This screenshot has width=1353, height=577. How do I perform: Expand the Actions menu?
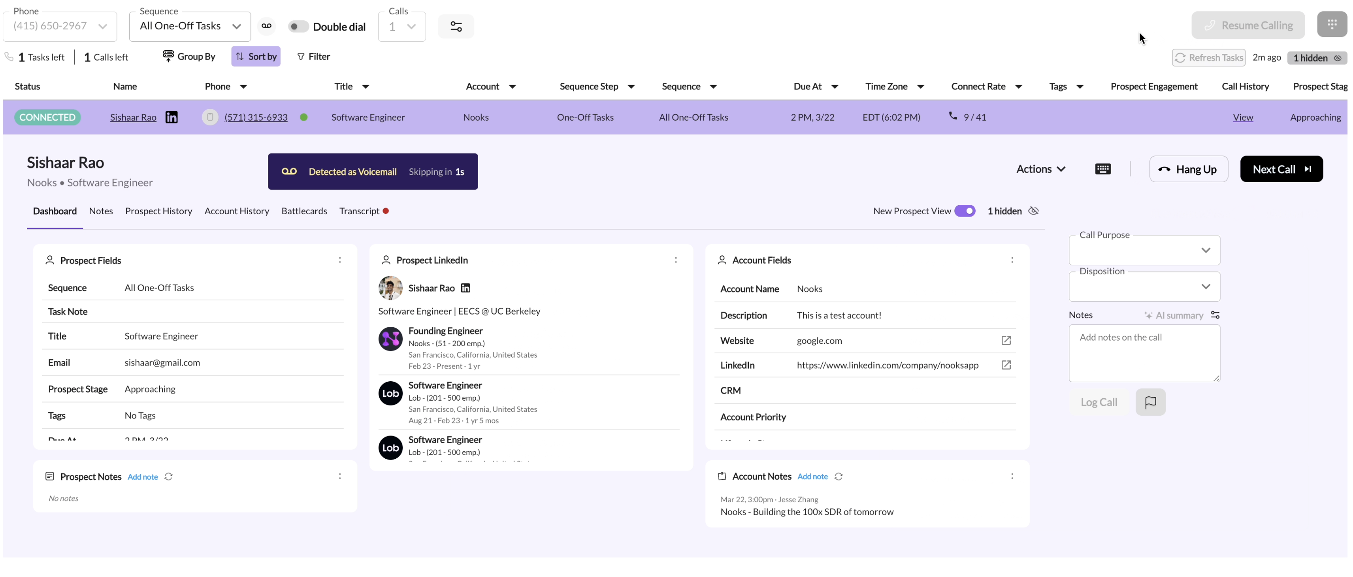1041,169
